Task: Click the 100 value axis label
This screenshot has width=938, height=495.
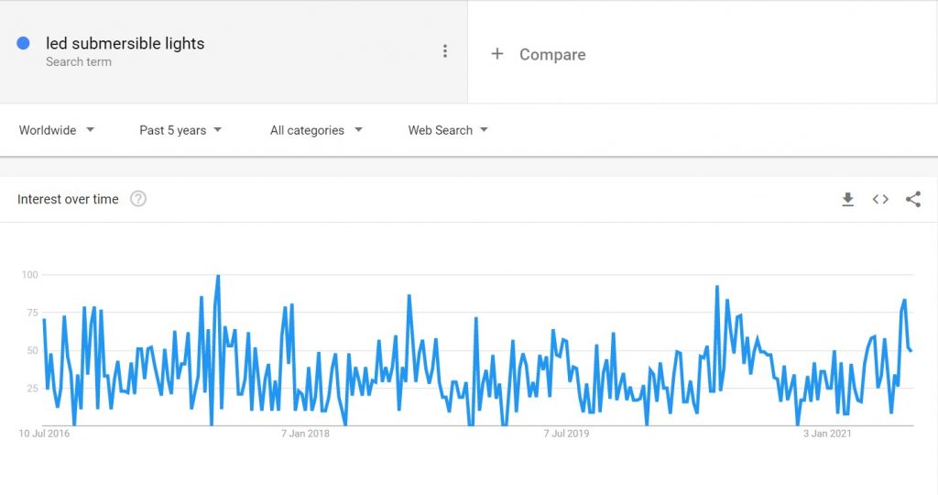Action: [30, 275]
